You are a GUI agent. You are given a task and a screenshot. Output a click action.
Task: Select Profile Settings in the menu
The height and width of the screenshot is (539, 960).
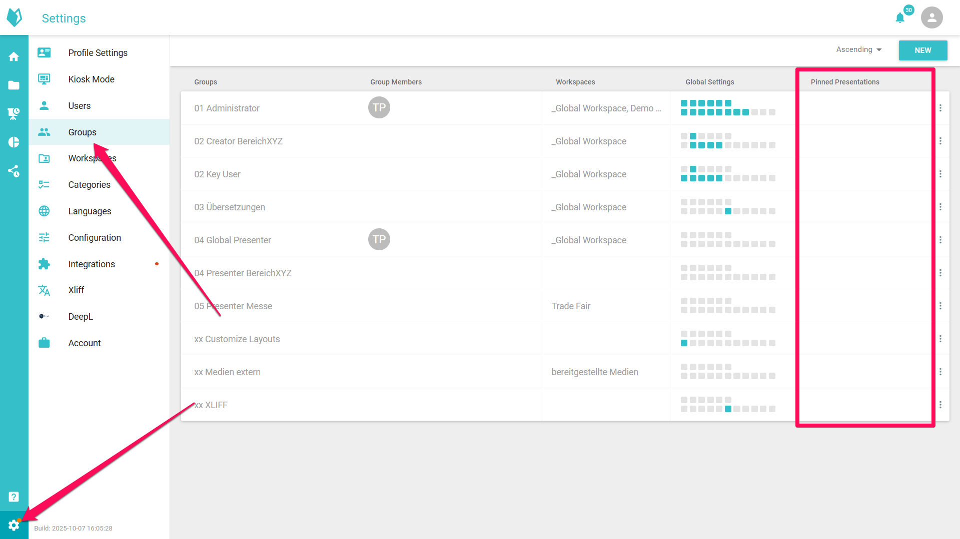pos(98,53)
